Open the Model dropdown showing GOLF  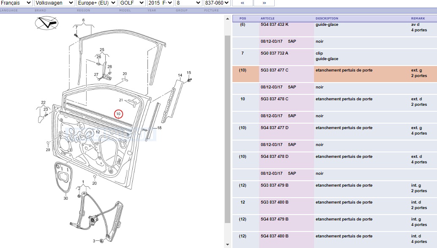132,3
